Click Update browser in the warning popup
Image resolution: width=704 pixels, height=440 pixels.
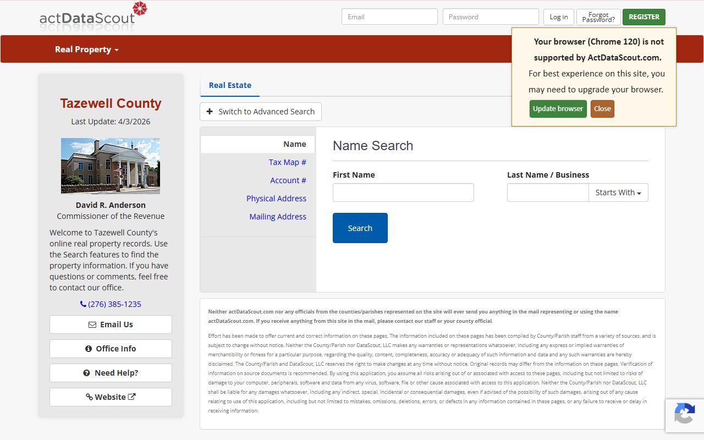point(558,109)
